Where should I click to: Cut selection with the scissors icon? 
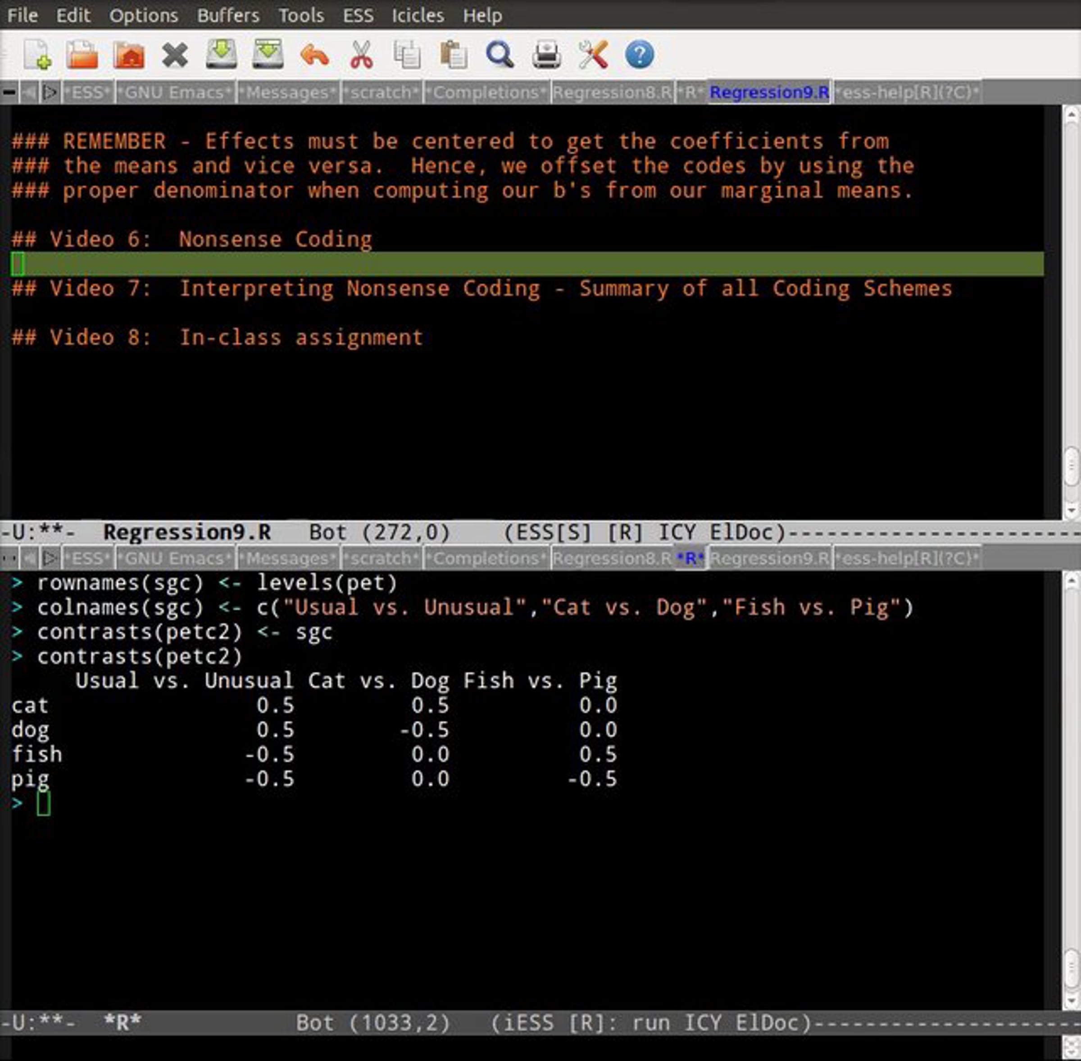pos(361,55)
